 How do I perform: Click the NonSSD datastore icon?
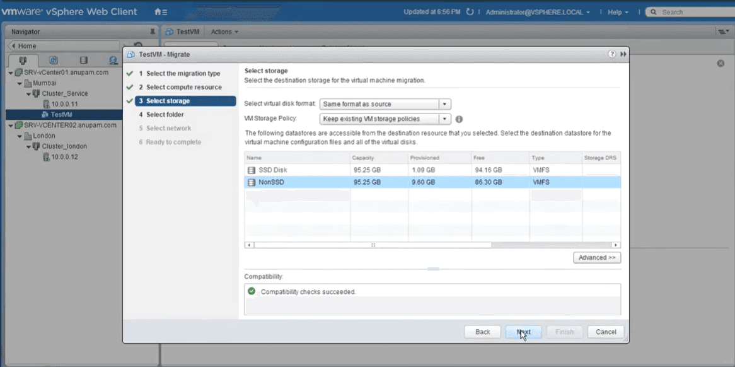click(252, 182)
